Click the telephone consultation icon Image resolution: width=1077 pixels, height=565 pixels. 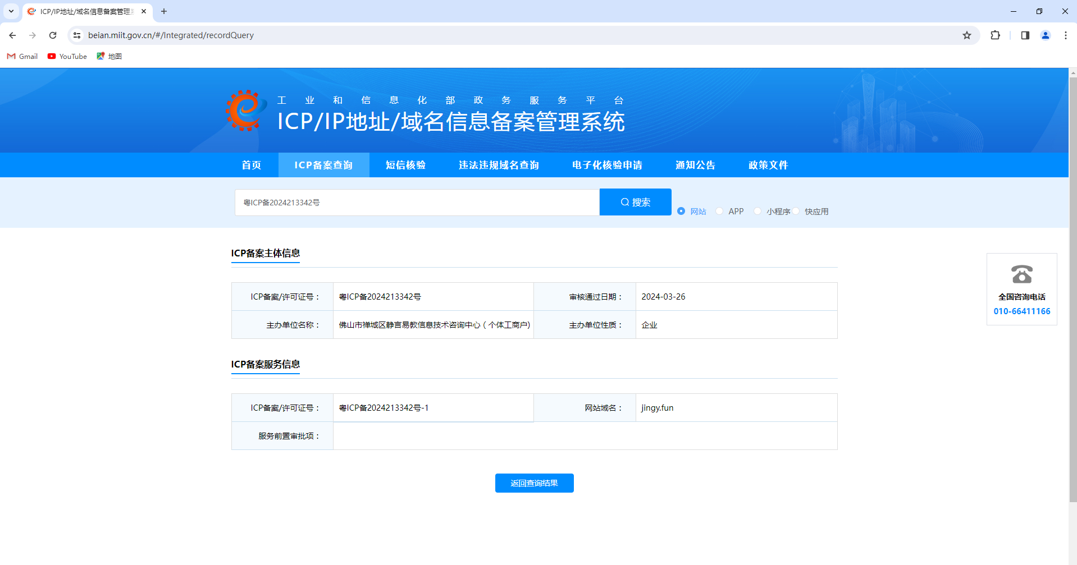[x=1021, y=274]
